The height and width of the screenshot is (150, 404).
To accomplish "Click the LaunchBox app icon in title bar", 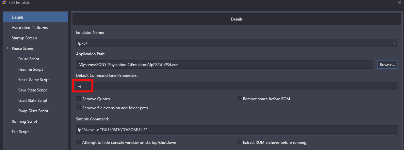I will coord(4,3).
